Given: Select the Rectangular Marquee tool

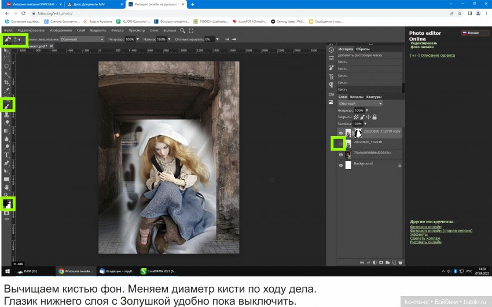Looking at the screenshot, I should pyautogui.click(x=6, y=59).
